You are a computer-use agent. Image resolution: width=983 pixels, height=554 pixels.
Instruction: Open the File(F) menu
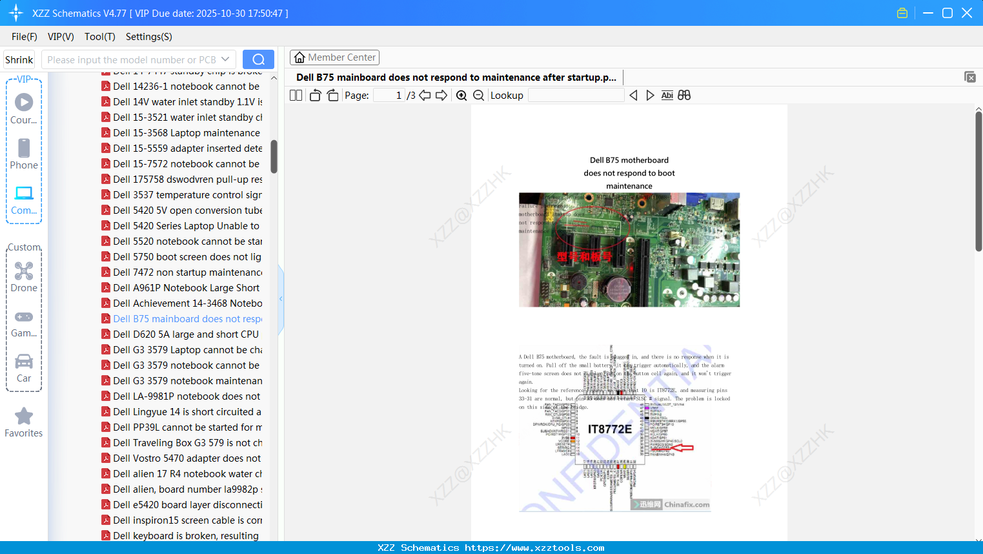[x=25, y=37]
